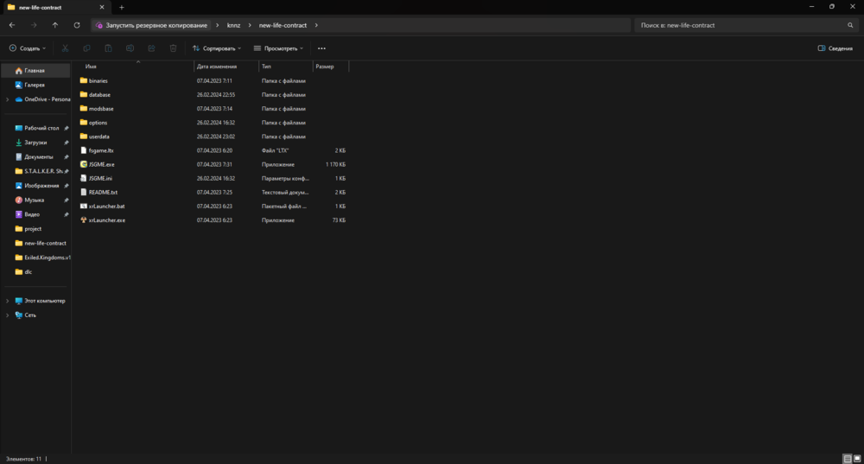Viewport: 864px width, 464px height.
Task: Click the Refresh button in navigation bar
Action: coord(77,25)
